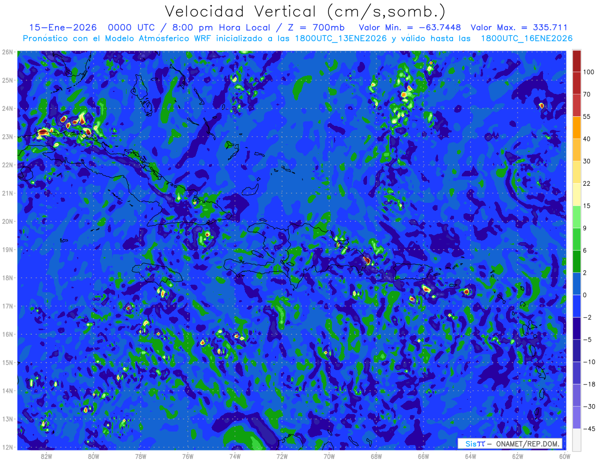Click the colorbar label '-10'

click(589, 362)
